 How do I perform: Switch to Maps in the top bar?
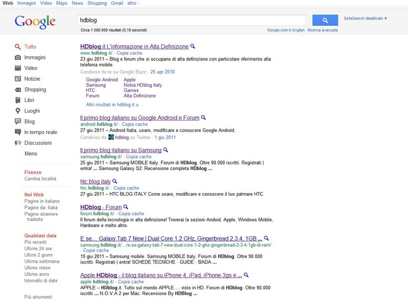(x=62, y=3)
